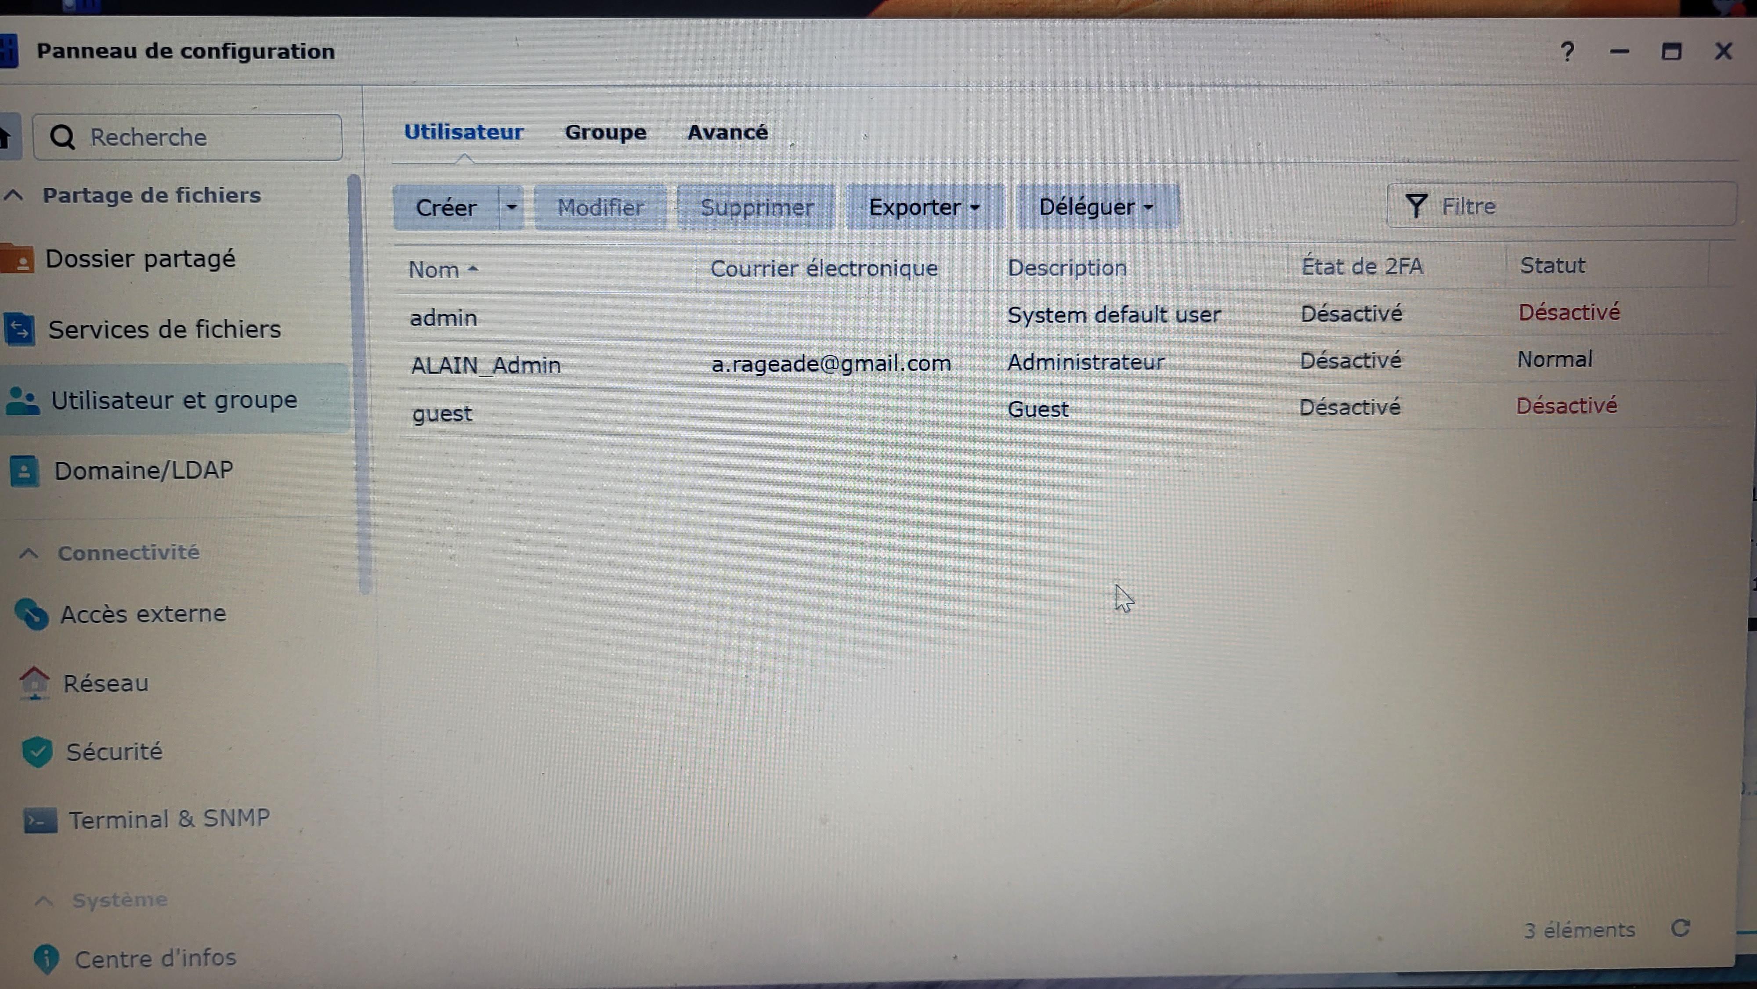Switch to the Avancé tab

(727, 132)
